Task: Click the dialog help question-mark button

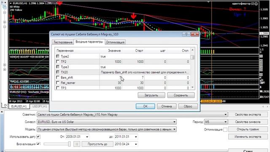Action: click(x=186, y=34)
